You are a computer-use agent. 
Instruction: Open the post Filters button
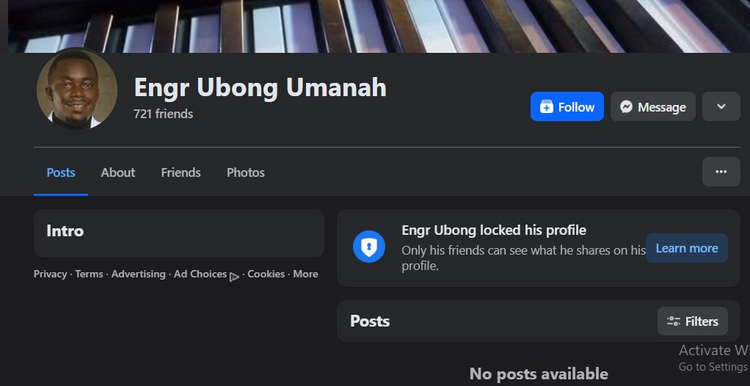coord(693,321)
